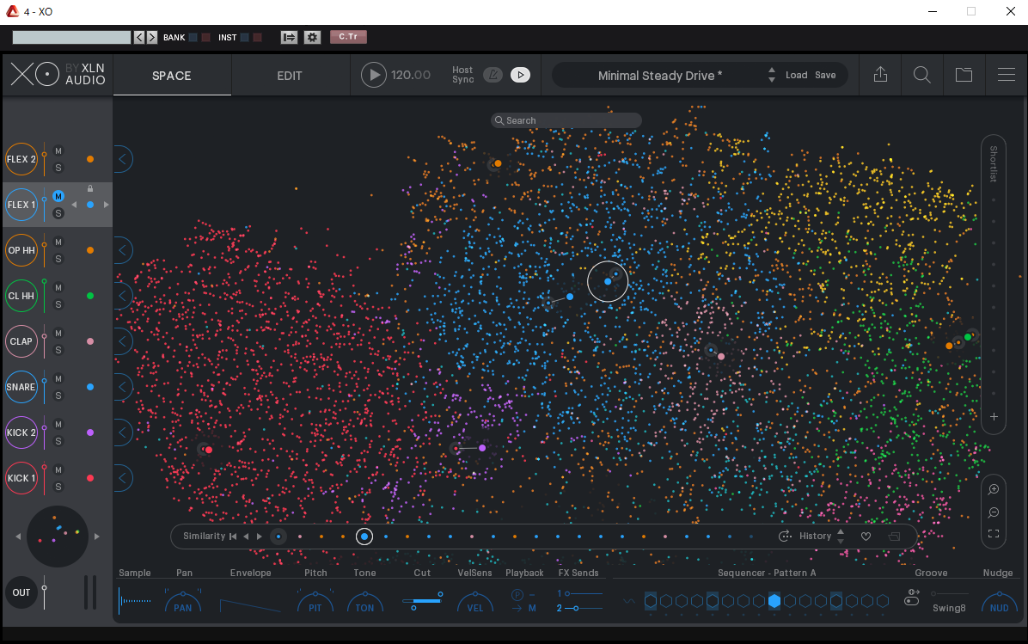This screenshot has height=644, width=1028.
Task: Go to previous similar sample
Action: pyautogui.click(x=247, y=537)
